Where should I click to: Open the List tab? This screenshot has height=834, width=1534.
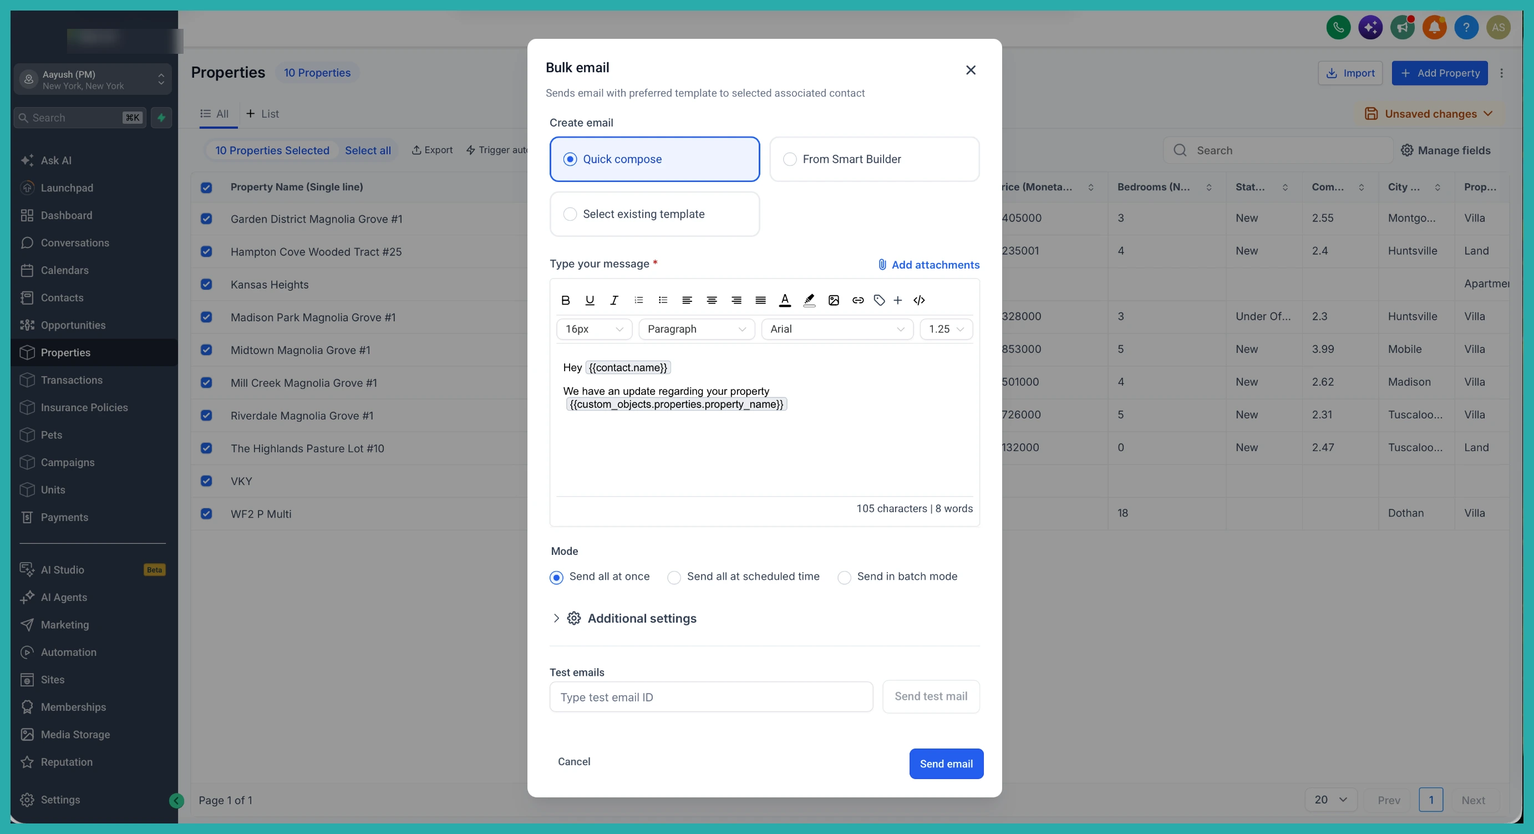[262, 114]
